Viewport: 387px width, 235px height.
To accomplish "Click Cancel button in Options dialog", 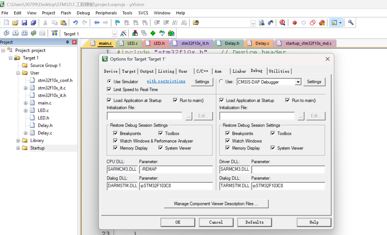I will (216, 222).
